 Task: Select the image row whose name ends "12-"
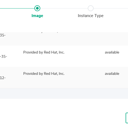(x=64, y=77)
